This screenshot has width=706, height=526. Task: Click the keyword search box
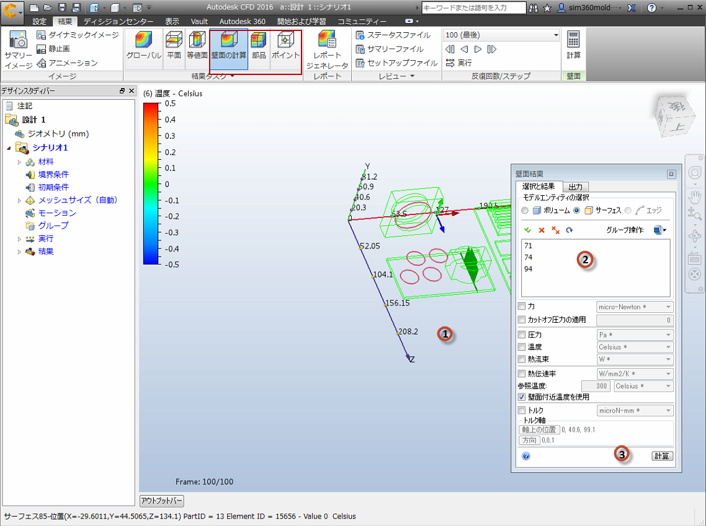(x=474, y=7)
